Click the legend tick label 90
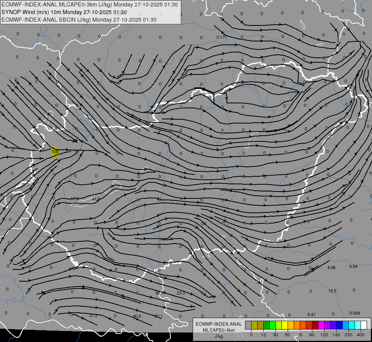Screen dimensions: 372x342 [x=312, y=335]
